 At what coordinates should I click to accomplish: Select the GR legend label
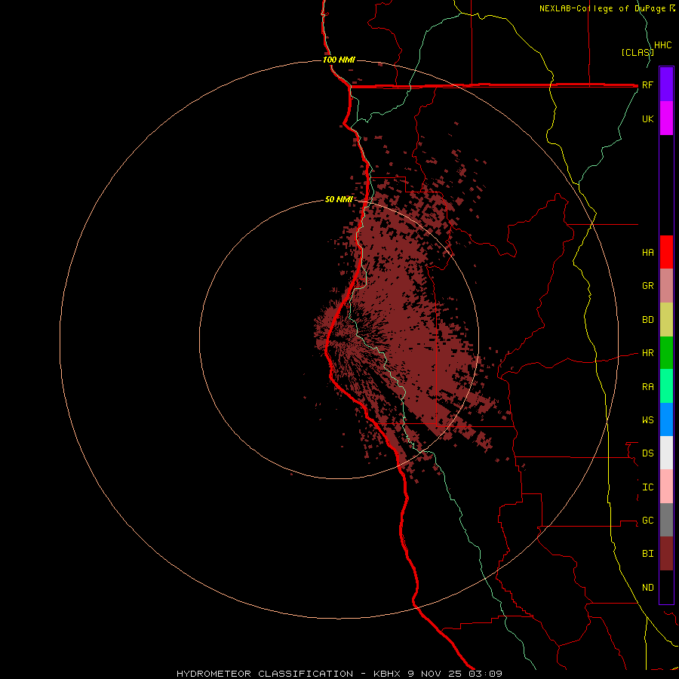click(x=647, y=286)
